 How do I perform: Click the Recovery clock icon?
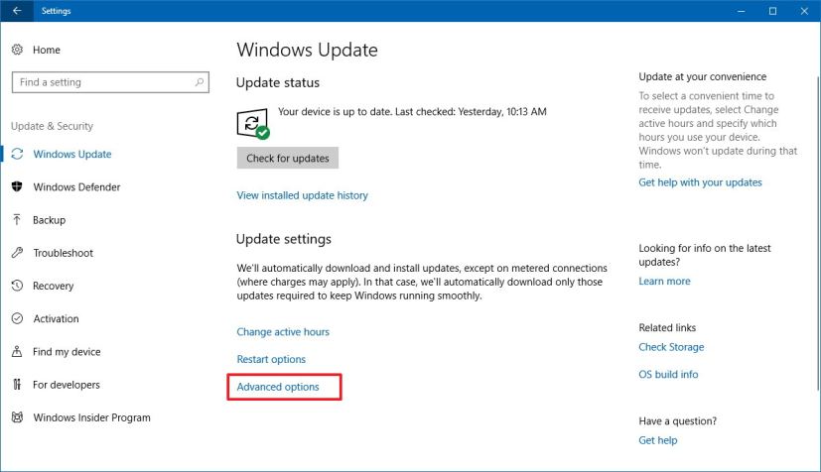[x=17, y=286]
